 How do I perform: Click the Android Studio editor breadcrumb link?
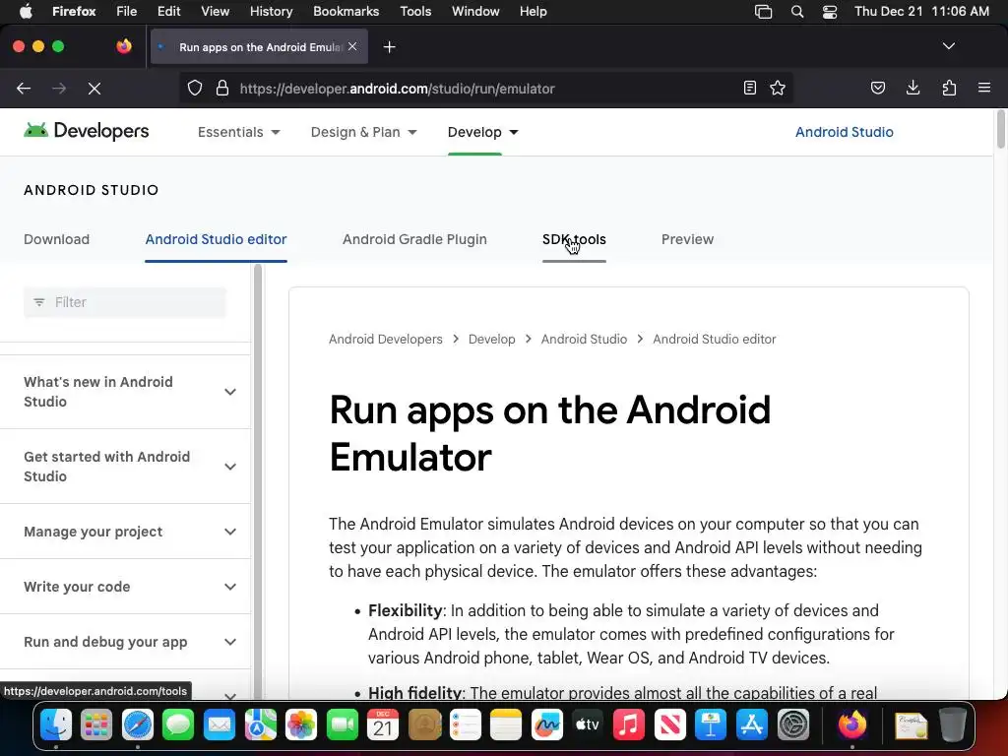[x=715, y=339]
